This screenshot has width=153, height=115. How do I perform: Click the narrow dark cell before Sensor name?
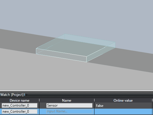point(43,105)
